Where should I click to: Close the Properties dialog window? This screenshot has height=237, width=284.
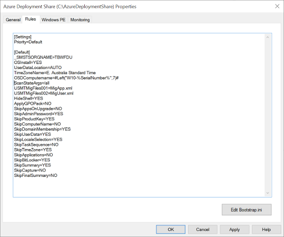click(277, 6)
